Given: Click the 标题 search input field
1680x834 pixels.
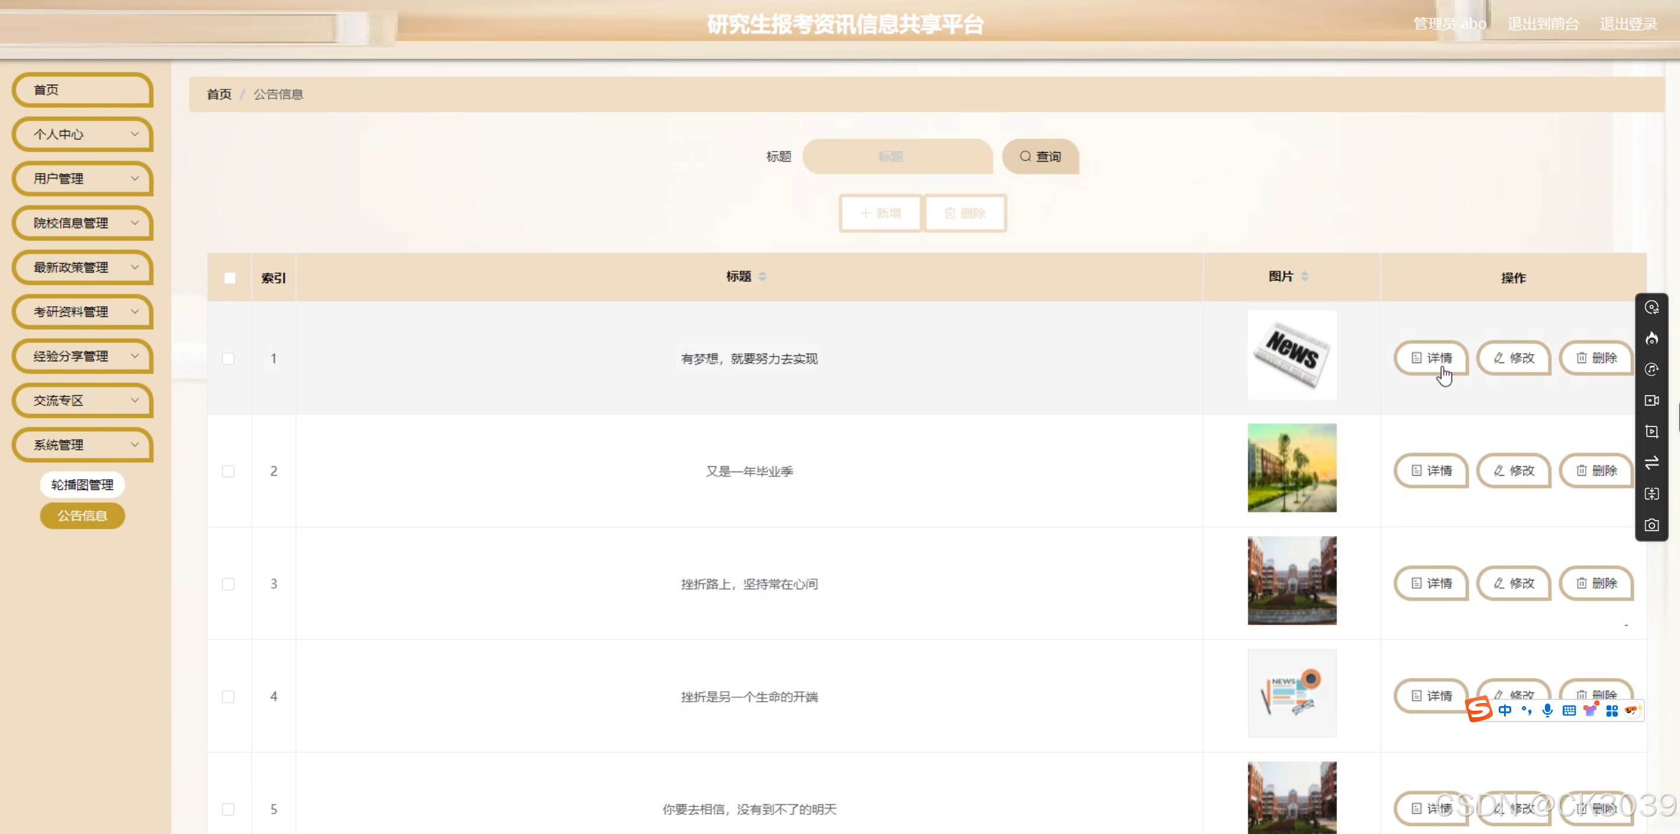Looking at the screenshot, I should tap(897, 156).
